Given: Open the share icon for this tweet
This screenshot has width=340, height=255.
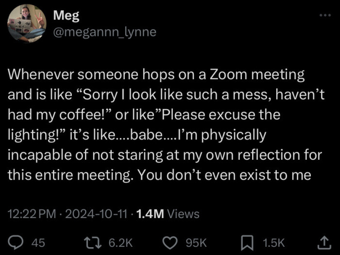Looking at the screenshot, I should tap(322, 242).
